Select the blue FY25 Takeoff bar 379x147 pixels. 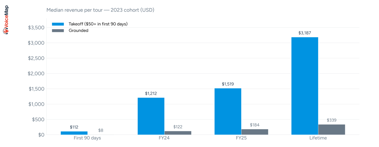click(x=228, y=112)
